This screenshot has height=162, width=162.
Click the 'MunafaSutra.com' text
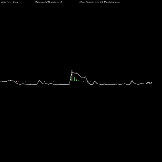pyautogui.click(x=112, y=2)
